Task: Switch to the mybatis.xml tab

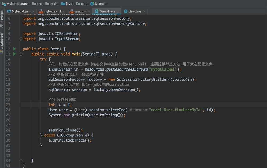Action: click(52, 11)
